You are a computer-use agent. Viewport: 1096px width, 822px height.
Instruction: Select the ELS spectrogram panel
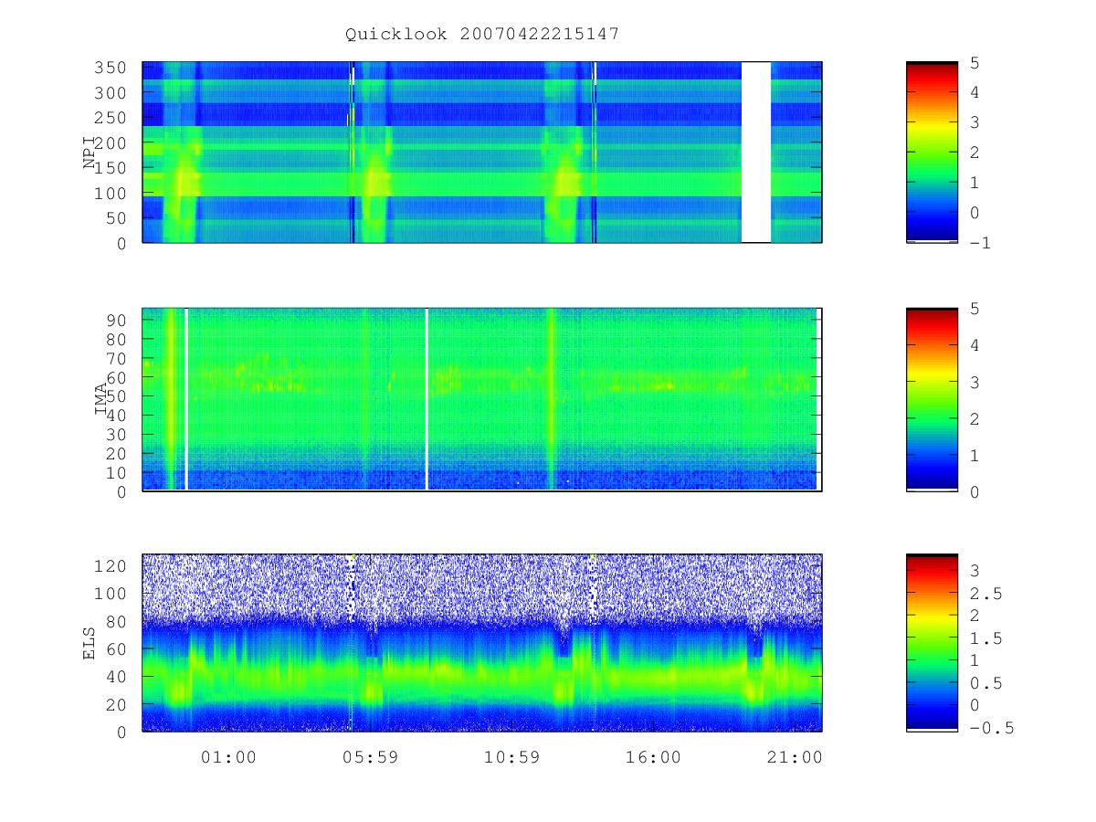(x=482, y=643)
